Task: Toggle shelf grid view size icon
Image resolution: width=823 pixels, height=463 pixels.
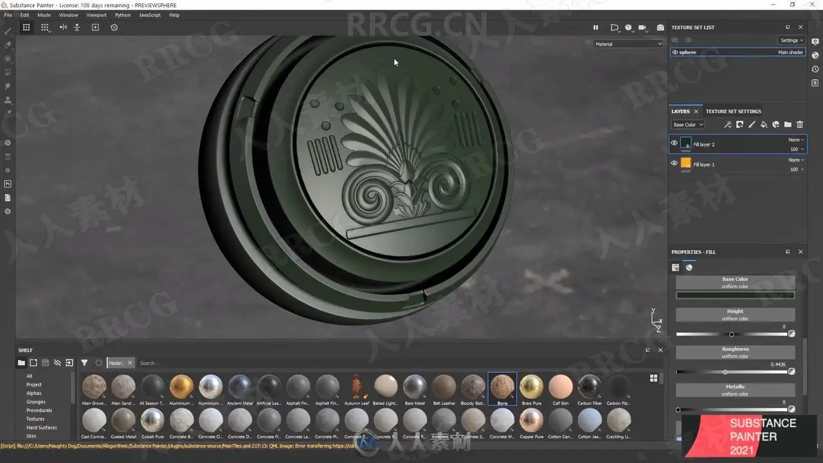Action: point(654,378)
